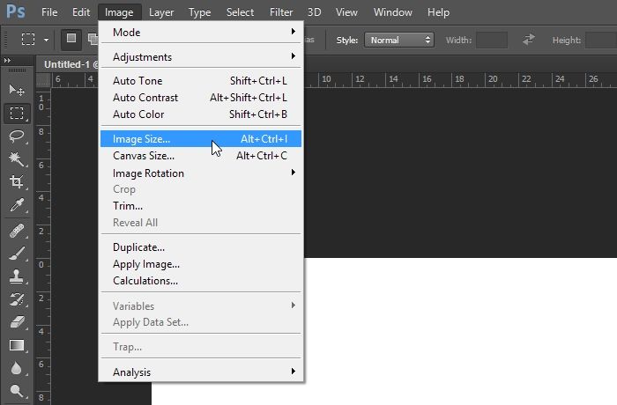Choose Canvas Size...
617x405 pixels.
click(201, 156)
